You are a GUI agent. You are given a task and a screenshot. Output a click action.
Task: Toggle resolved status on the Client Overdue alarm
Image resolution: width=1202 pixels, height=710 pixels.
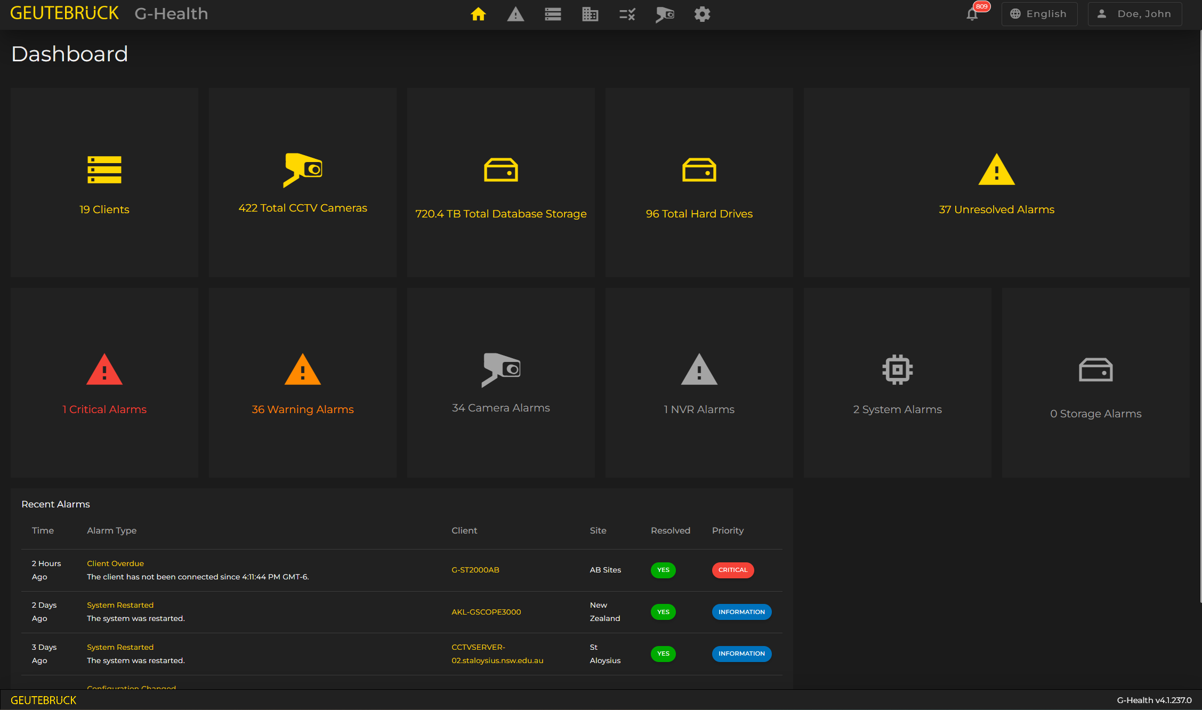pos(663,570)
